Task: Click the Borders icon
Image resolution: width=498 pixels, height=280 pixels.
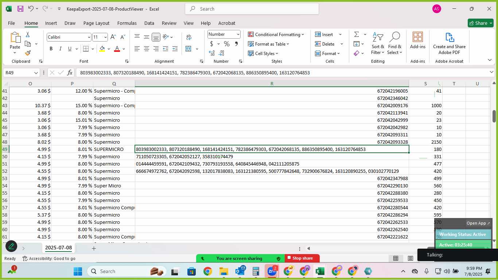Action: 86,49
